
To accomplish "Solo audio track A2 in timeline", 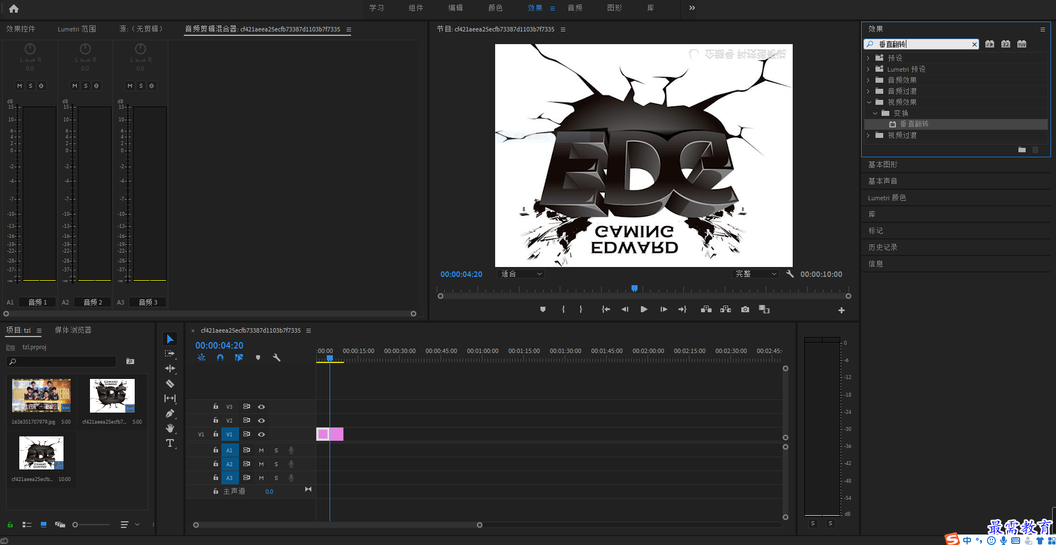I will click(x=276, y=464).
